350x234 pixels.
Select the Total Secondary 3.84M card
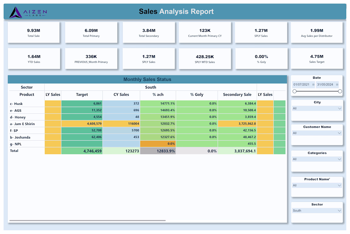coord(149,32)
